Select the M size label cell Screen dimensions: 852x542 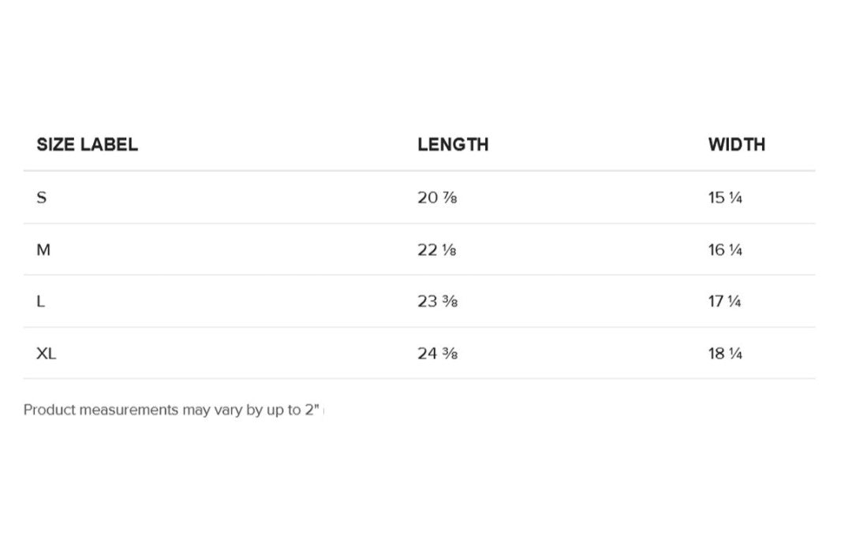tap(43, 250)
